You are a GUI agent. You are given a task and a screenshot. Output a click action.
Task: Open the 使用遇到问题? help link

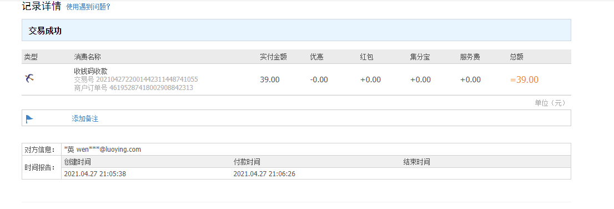click(88, 7)
